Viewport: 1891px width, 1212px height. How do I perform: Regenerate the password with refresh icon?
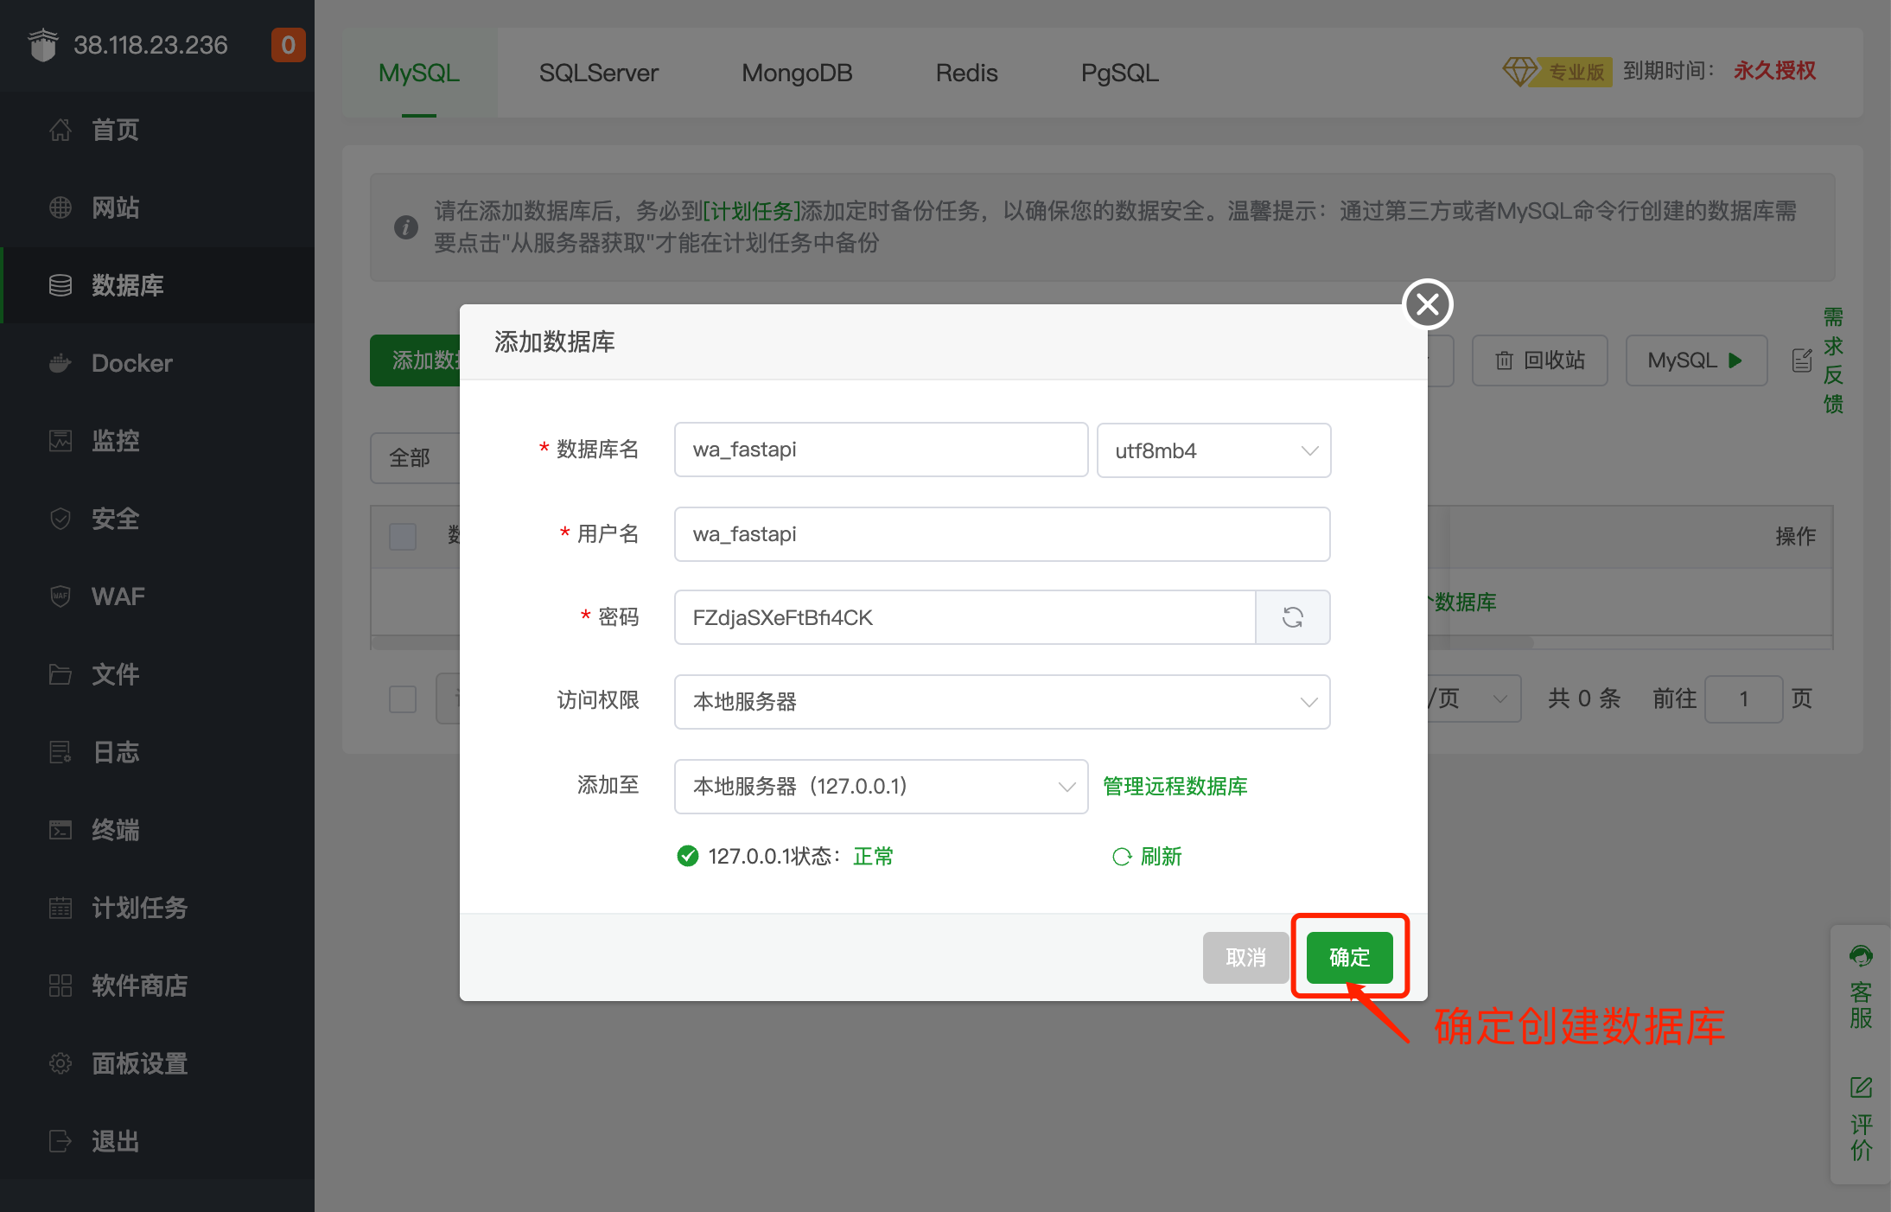pos(1292,617)
